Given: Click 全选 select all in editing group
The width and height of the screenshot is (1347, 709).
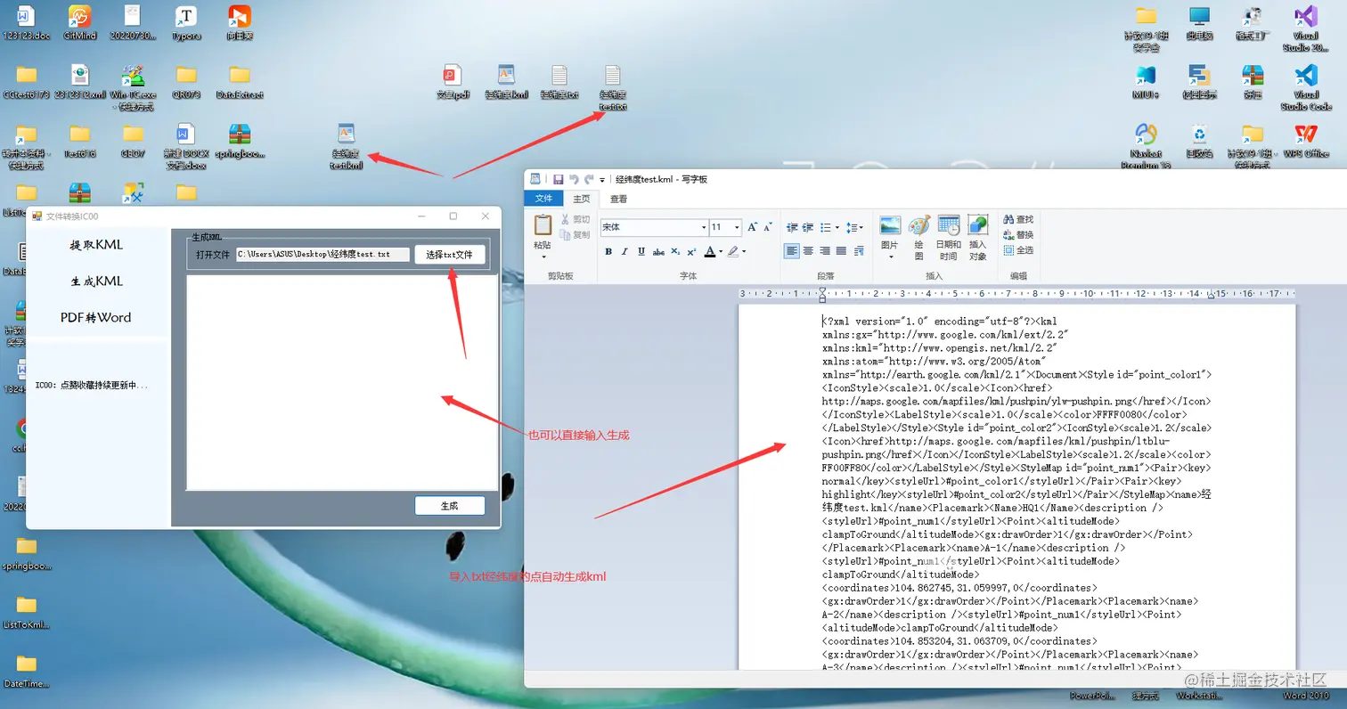Looking at the screenshot, I should tap(1018, 249).
